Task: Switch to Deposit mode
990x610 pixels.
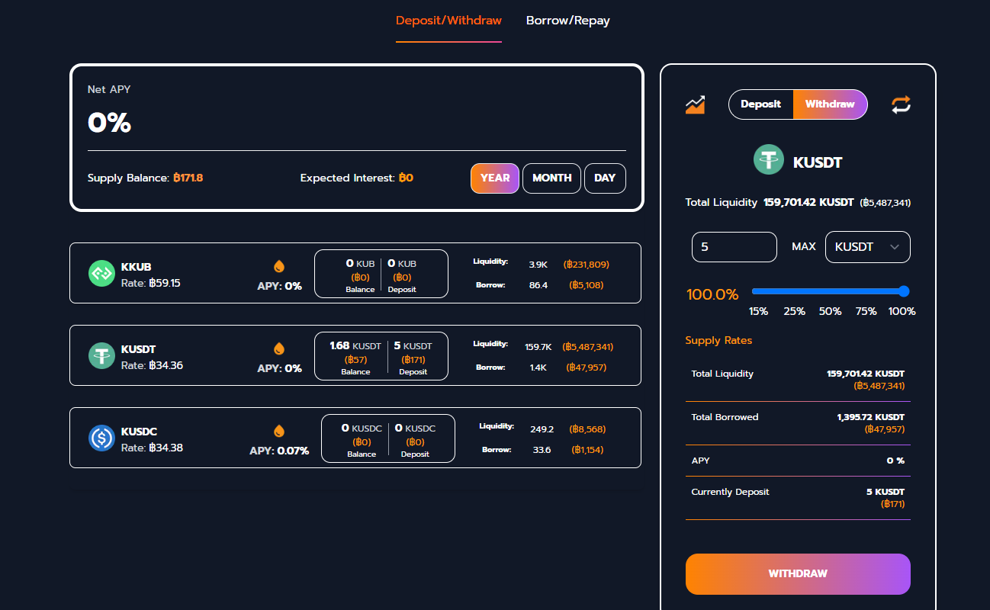Action: pyautogui.click(x=761, y=104)
